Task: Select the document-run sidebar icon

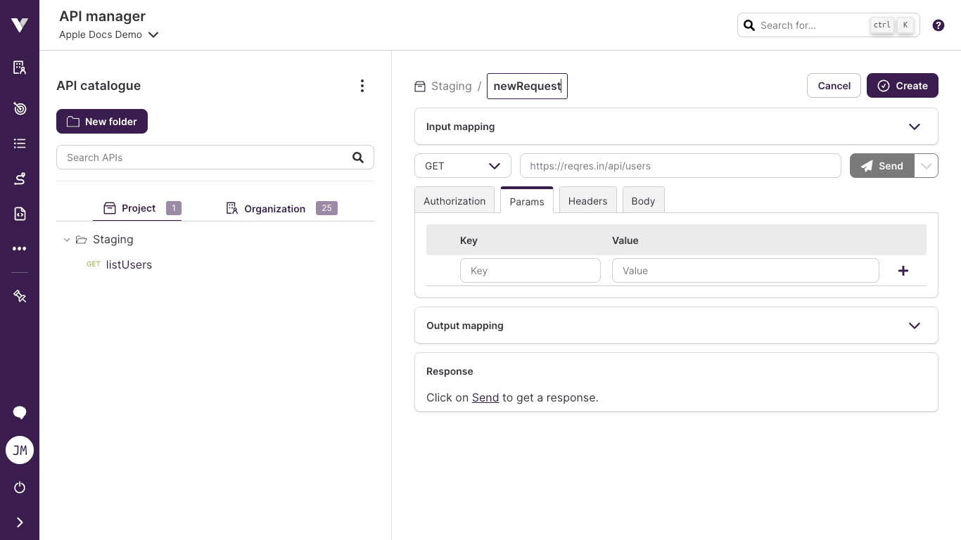Action: click(19, 213)
